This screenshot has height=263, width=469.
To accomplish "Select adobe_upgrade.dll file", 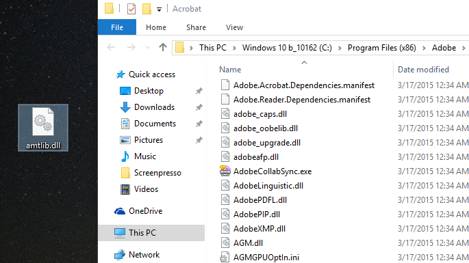I will (x=267, y=143).
